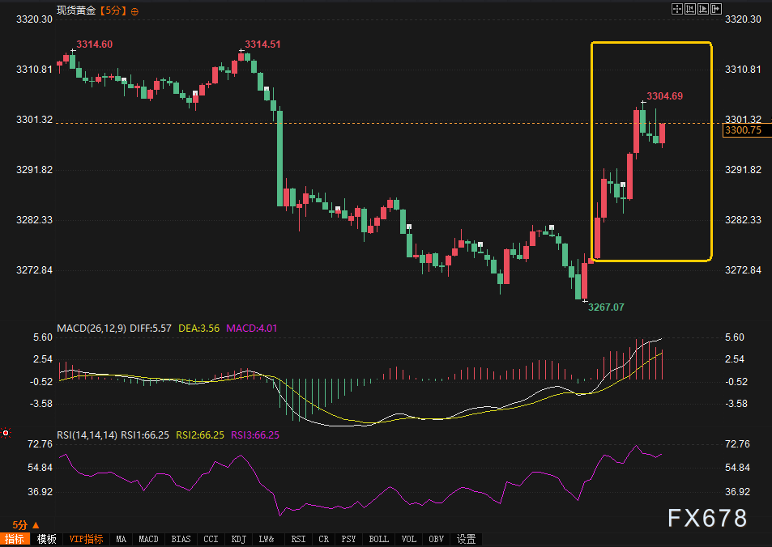Enable the MA indicator
772x547 pixels.
coord(121,539)
